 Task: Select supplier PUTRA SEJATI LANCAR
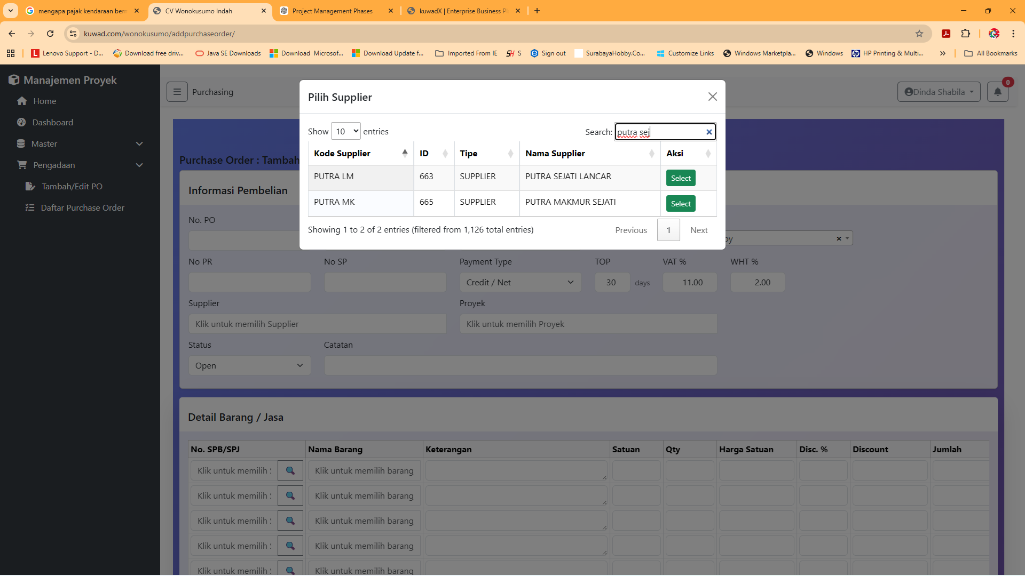pyautogui.click(x=681, y=178)
